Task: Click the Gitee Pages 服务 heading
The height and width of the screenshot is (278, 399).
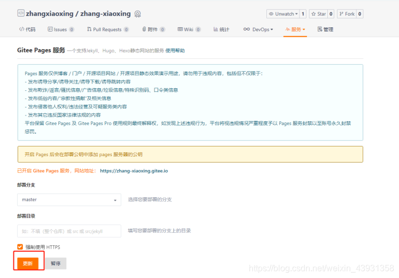Action: [41, 50]
